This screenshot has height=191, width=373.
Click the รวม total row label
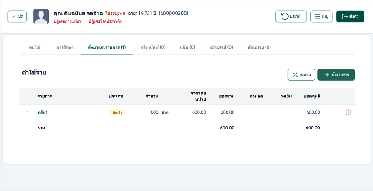pos(41,128)
